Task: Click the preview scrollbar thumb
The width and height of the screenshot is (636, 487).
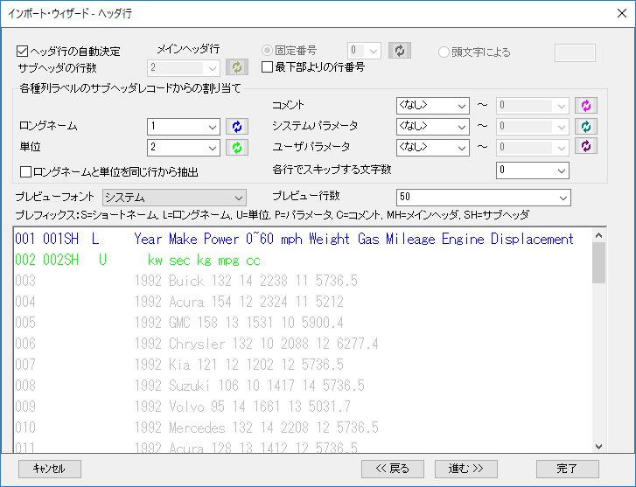Action: [599, 263]
